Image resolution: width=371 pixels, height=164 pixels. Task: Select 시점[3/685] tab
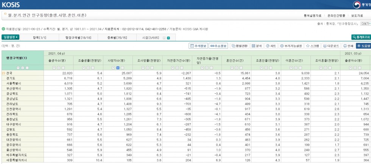pos(151,37)
